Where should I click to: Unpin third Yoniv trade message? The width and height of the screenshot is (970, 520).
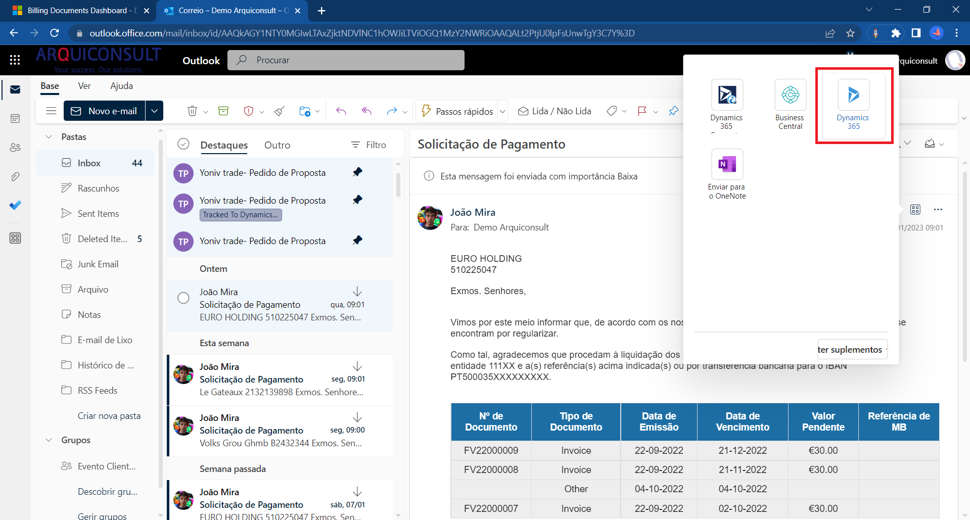tap(357, 241)
